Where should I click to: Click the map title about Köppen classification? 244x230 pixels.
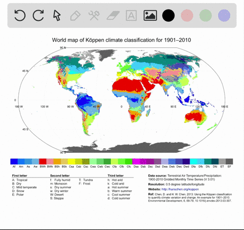pos(121,40)
